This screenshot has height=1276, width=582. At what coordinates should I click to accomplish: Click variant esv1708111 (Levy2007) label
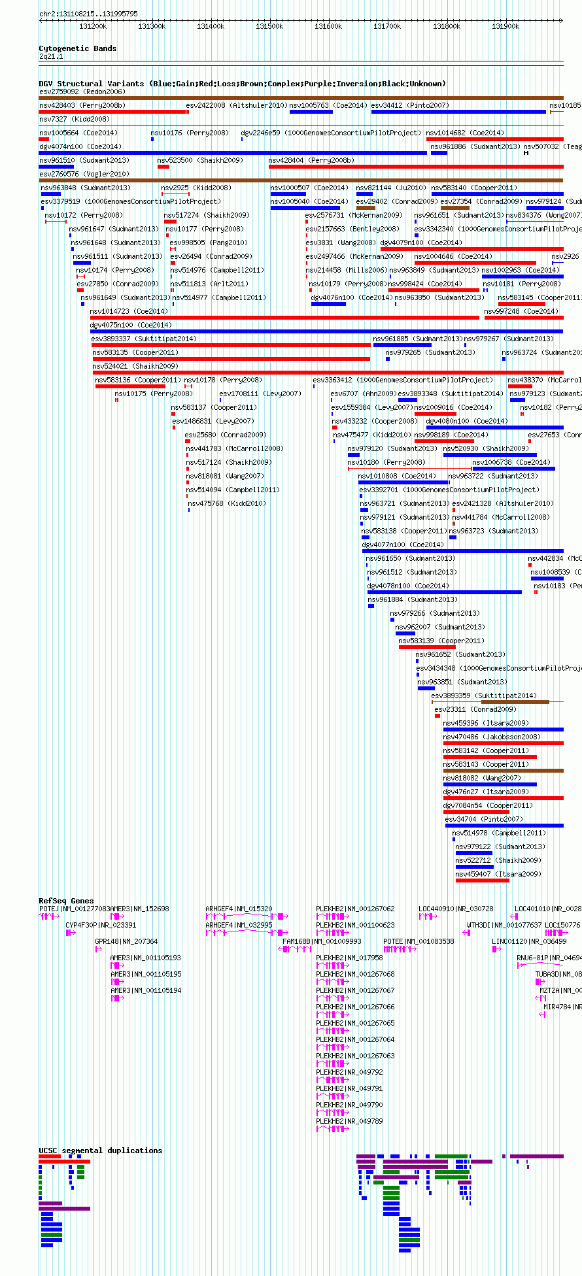click(x=260, y=394)
